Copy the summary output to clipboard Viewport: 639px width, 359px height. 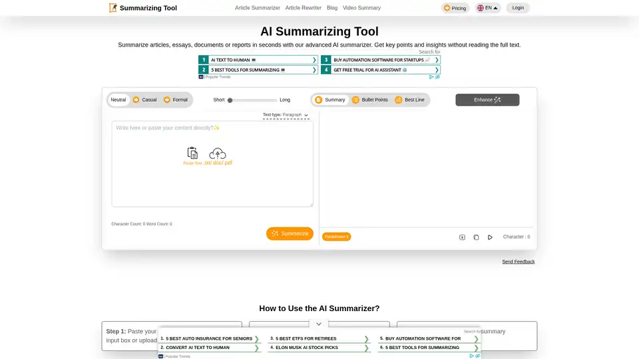(x=476, y=237)
